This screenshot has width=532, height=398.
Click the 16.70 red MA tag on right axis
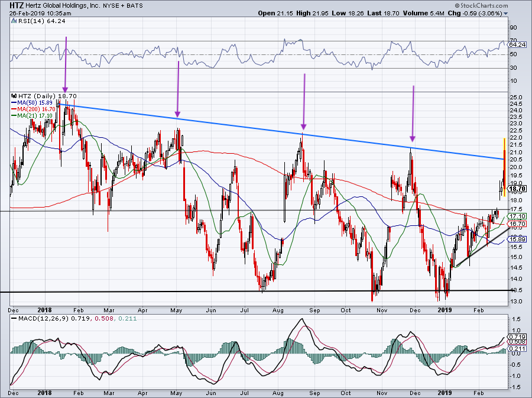pos(517,224)
